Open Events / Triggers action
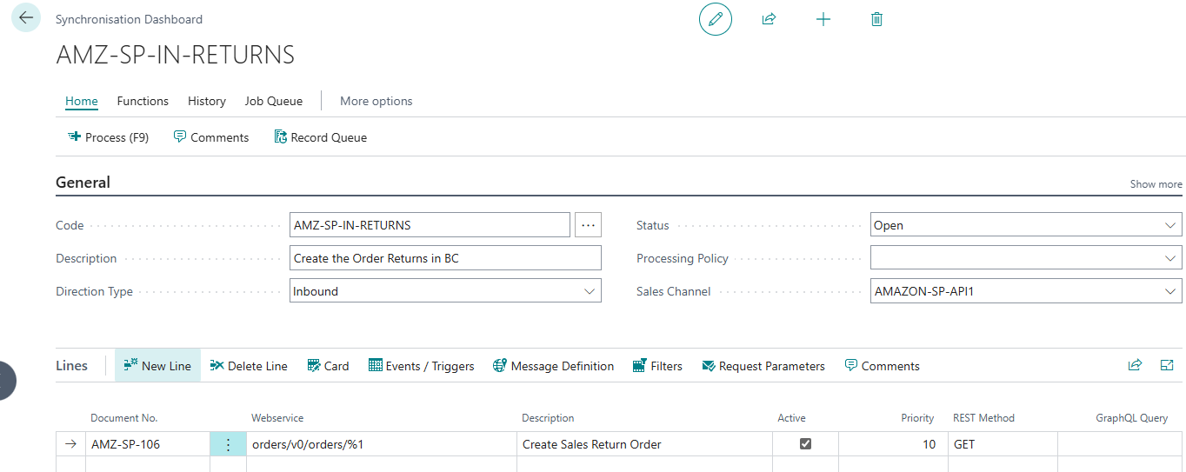Viewport: 1186px width, 472px height. click(422, 366)
